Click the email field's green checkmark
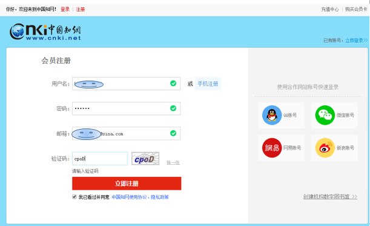This screenshot has width=370, height=226. coord(173,133)
